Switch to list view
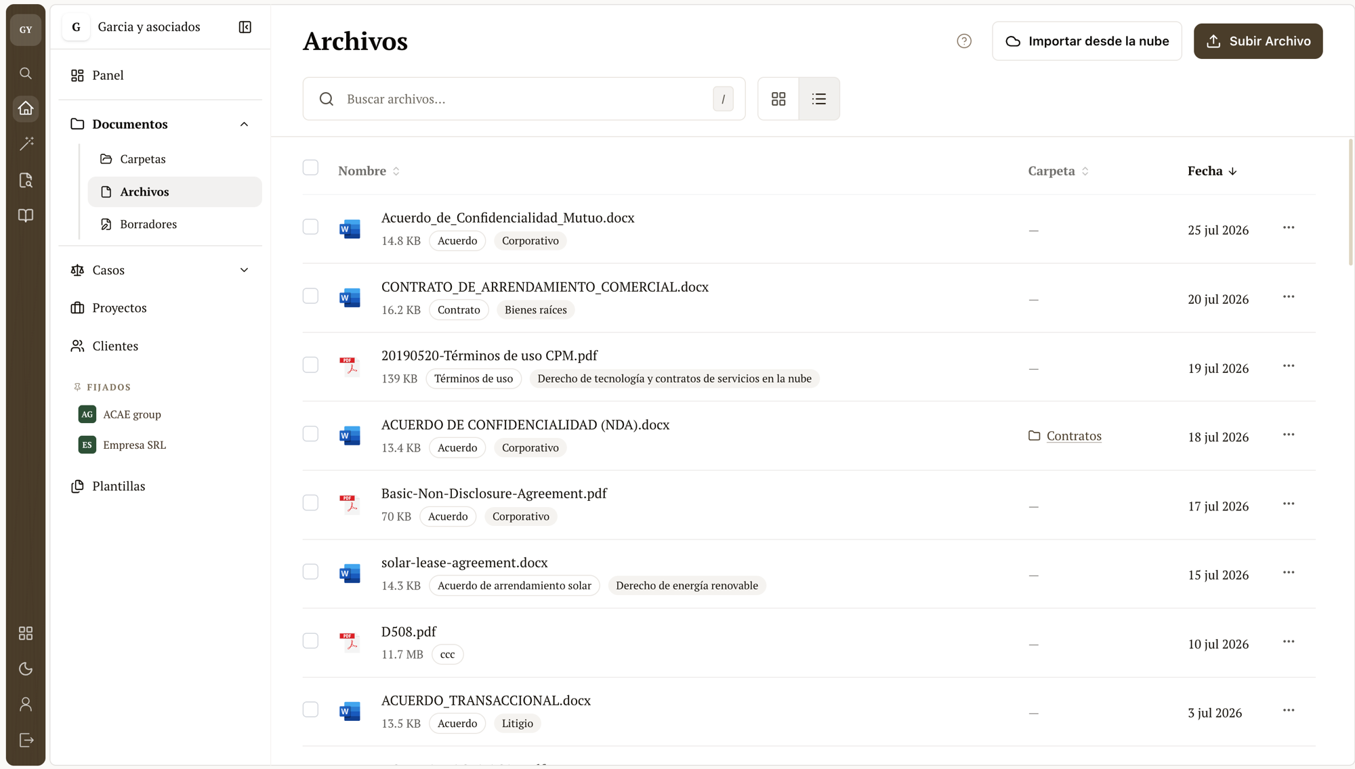Screen dimensions: 1355x769 [x=819, y=99]
